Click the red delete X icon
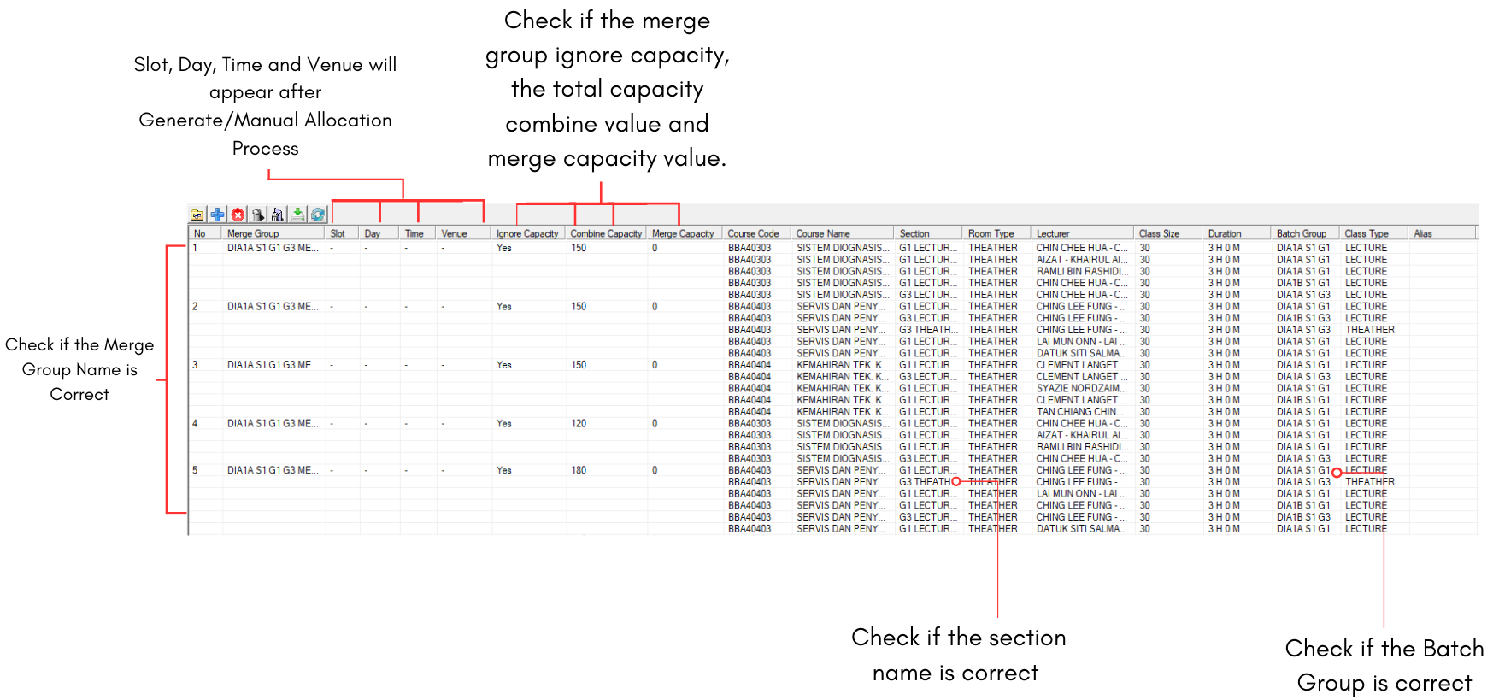The width and height of the screenshot is (1499, 700). pyautogui.click(x=238, y=215)
